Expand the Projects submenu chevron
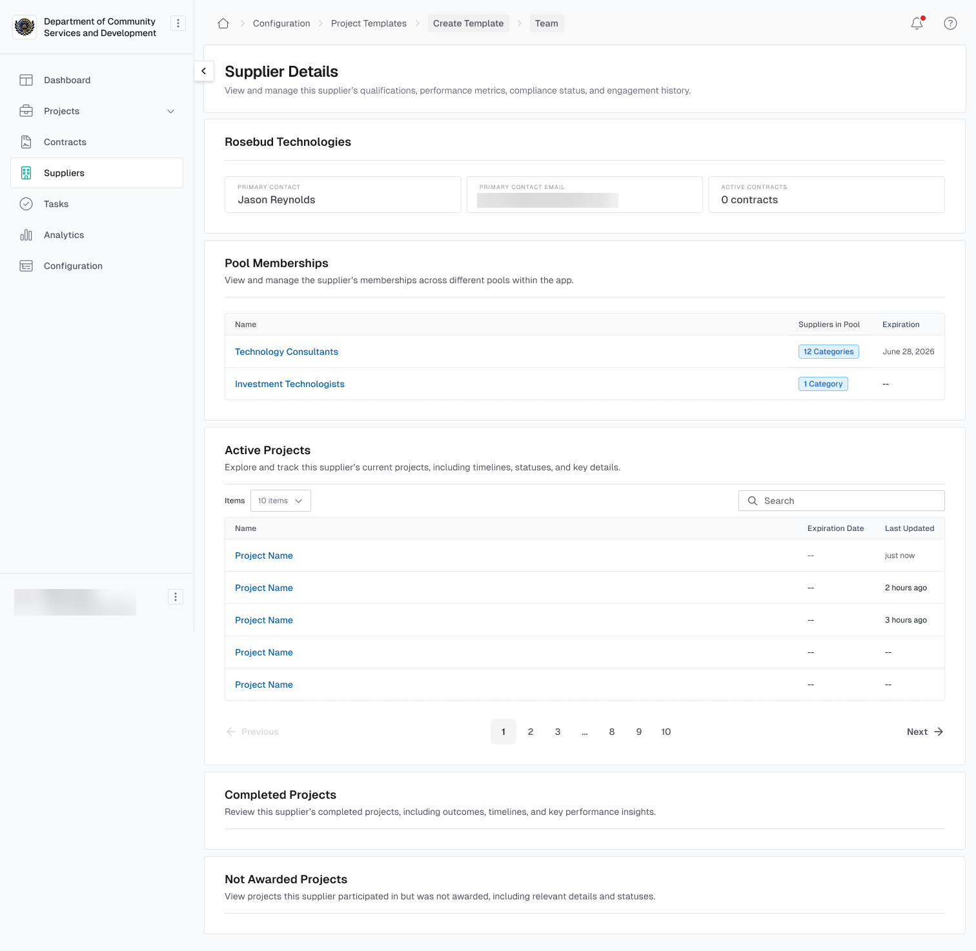The image size is (976, 951). click(x=171, y=111)
